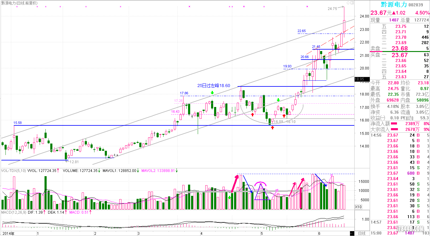Click the 净流入额 amount 2389万

coord(413,124)
